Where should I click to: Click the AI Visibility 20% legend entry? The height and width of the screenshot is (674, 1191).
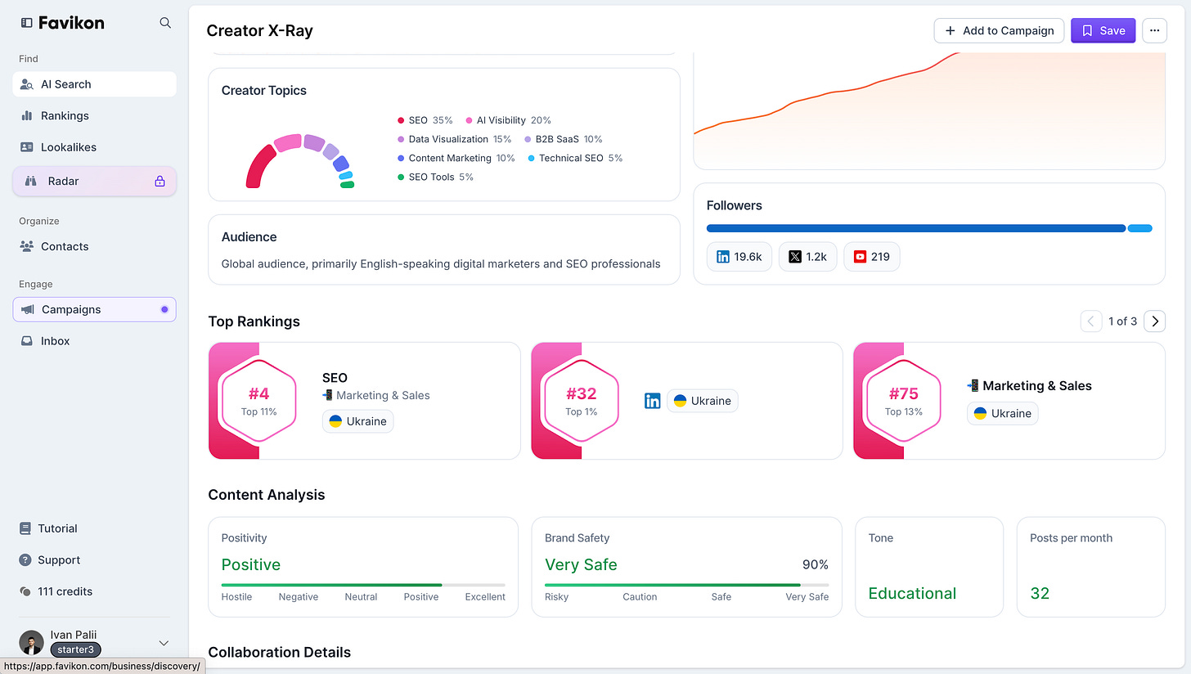coord(509,120)
